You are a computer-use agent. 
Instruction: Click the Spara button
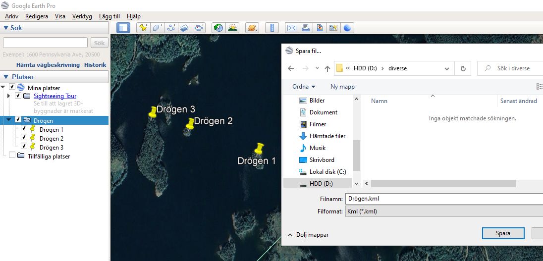[502, 233]
